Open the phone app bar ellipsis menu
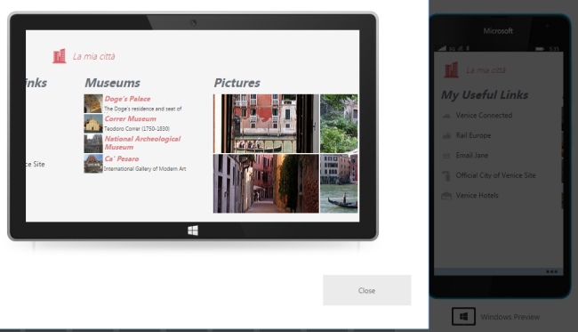The height and width of the screenshot is (332, 578). (x=551, y=271)
